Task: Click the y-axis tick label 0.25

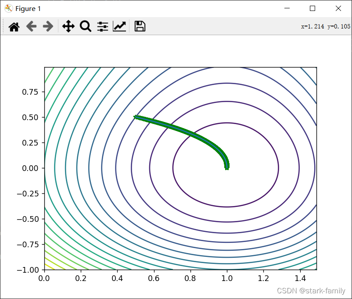Action: 30,142
